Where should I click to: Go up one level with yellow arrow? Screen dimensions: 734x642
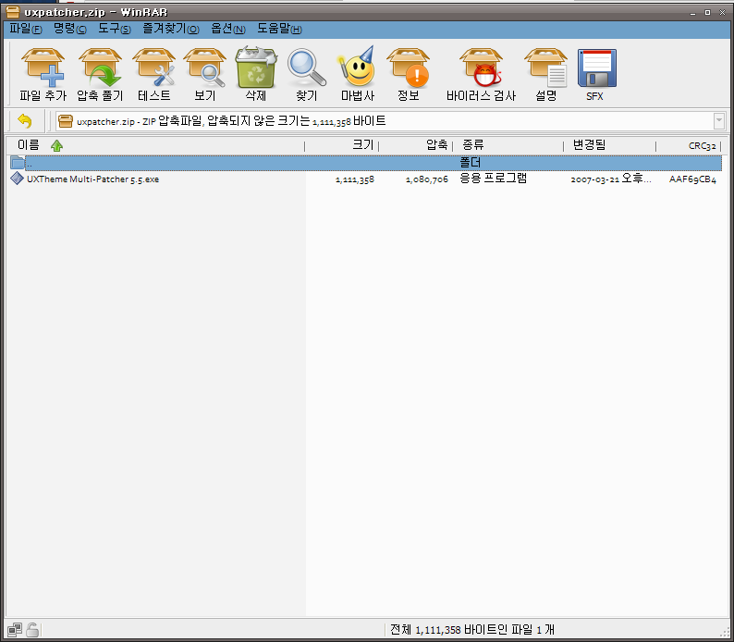tap(25, 121)
